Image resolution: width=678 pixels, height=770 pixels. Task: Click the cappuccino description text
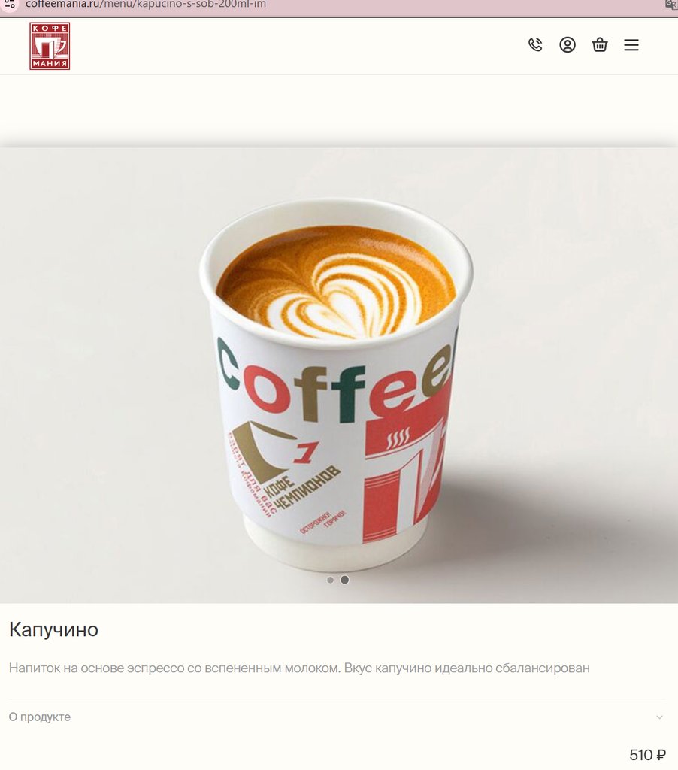(299, 668)
